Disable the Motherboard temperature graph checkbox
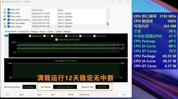This screenshot has width=178, height=99. coord(30,36)
